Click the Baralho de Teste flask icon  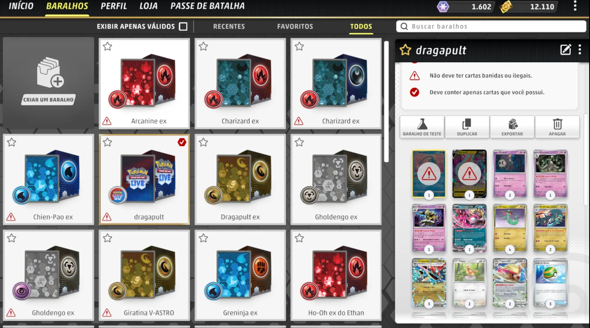(422, 124)
